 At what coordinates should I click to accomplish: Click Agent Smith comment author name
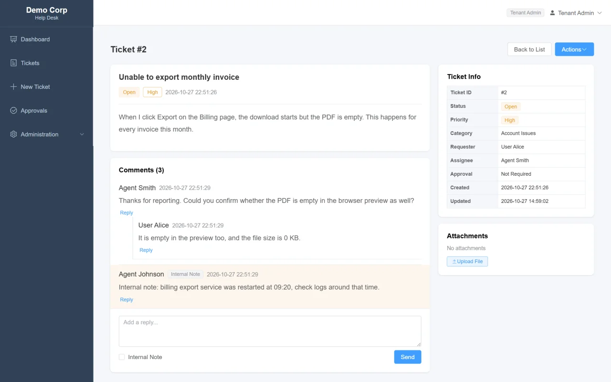click(137, 188)
